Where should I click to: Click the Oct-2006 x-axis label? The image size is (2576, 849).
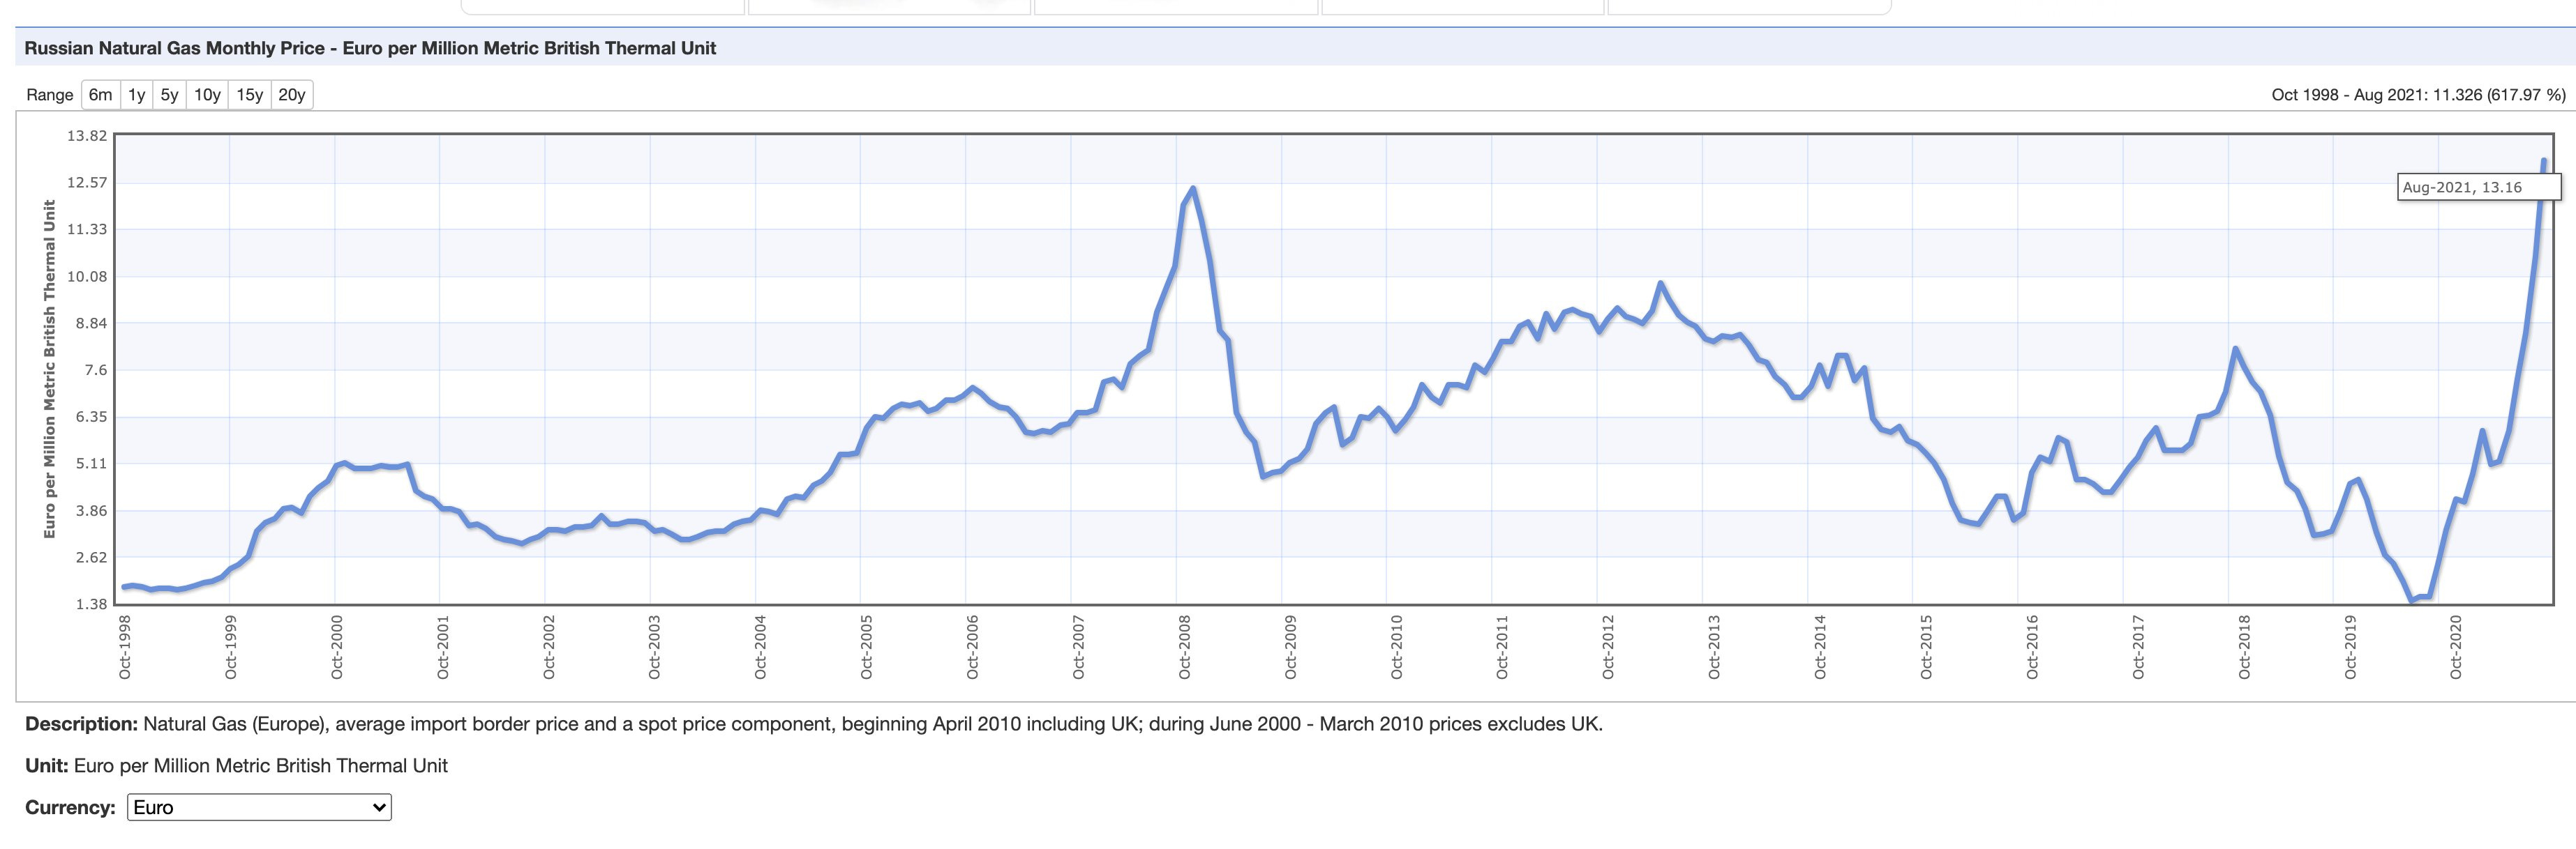click(x=972, y=648)
